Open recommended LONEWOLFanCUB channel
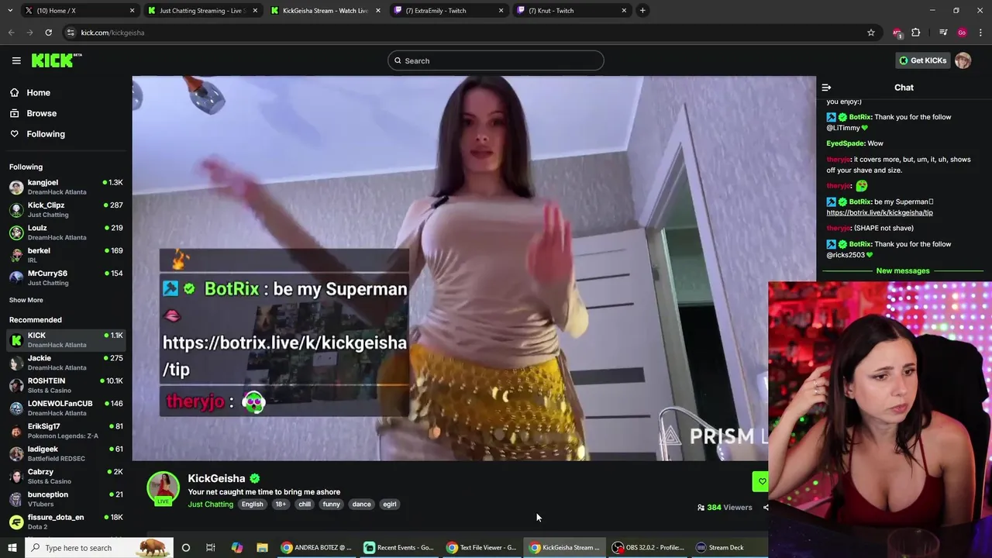This screenshot has height=558, width=992. click(66, 408)
